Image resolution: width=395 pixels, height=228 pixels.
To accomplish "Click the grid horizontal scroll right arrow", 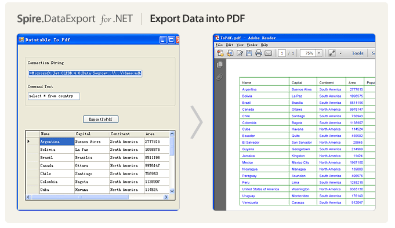I will (x=166, y=197).
